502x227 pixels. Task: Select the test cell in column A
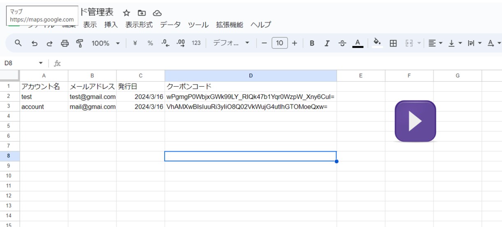tap(44, 97)
